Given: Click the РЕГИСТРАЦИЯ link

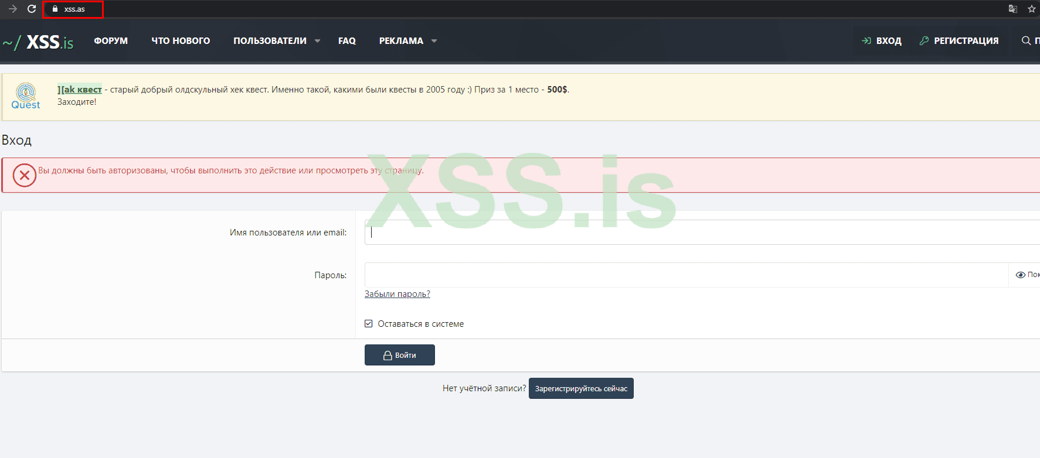Looking at the screenshot, I should pyautogui.click(x=959, y=40).
